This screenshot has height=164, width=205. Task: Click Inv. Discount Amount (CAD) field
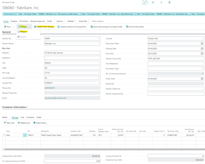point(72,161)
